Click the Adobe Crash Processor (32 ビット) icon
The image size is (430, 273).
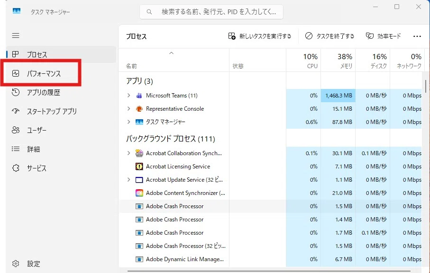pyautogui.click(x=139, y=246)
